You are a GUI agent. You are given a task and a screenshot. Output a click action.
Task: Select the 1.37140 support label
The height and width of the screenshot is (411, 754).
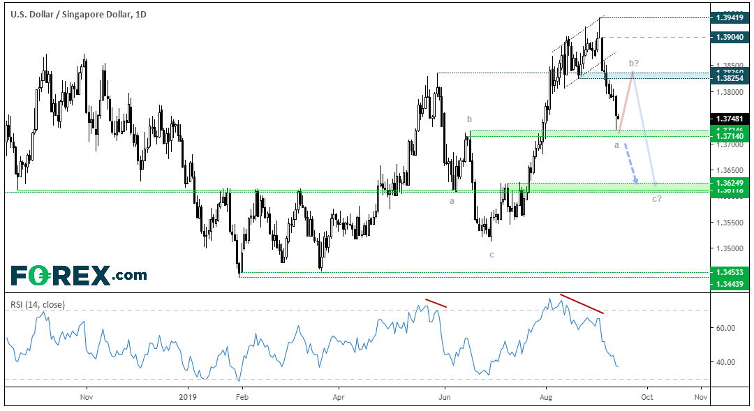point(730,137)
